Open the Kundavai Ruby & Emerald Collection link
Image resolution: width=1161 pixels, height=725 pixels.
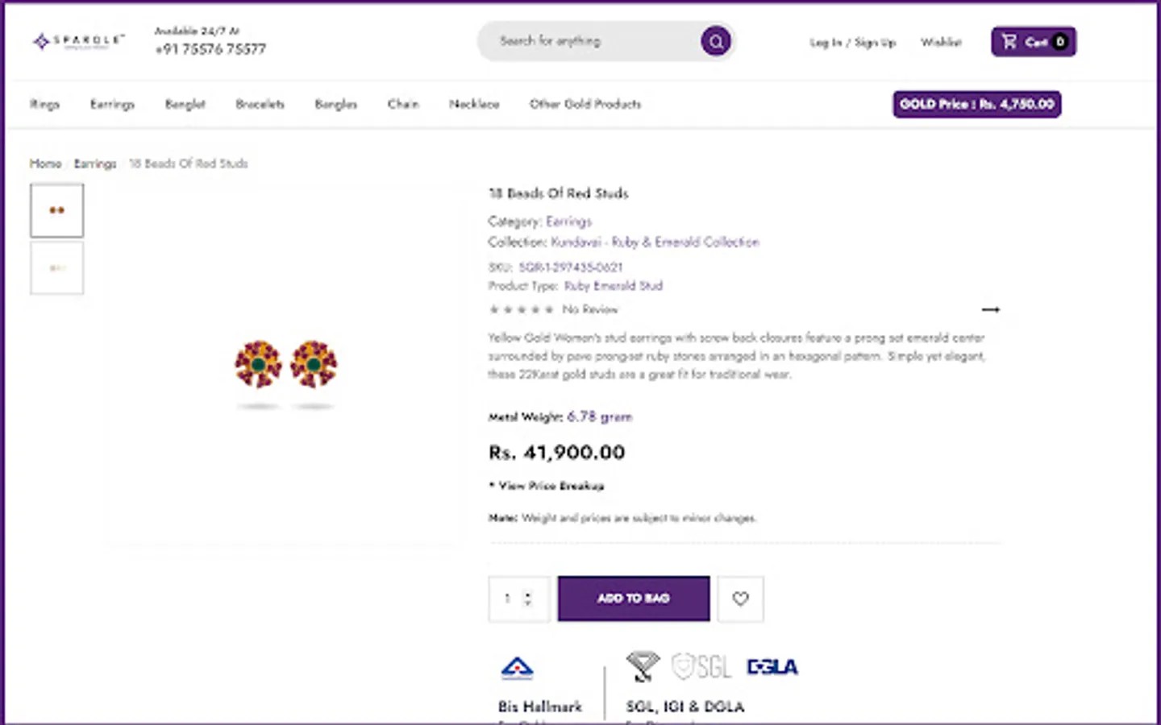point(655,242)
